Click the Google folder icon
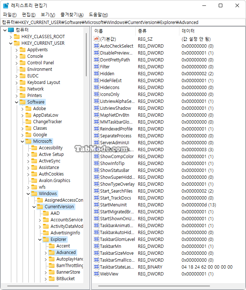The image size is (246, 290). click(x=28, y=134)
